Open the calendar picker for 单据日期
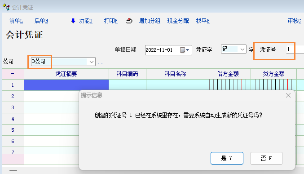Viewport: 304px width, 174px height. point(185,50)
